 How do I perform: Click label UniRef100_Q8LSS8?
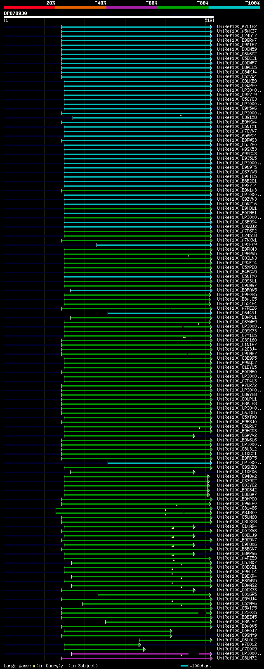[237, 522]
